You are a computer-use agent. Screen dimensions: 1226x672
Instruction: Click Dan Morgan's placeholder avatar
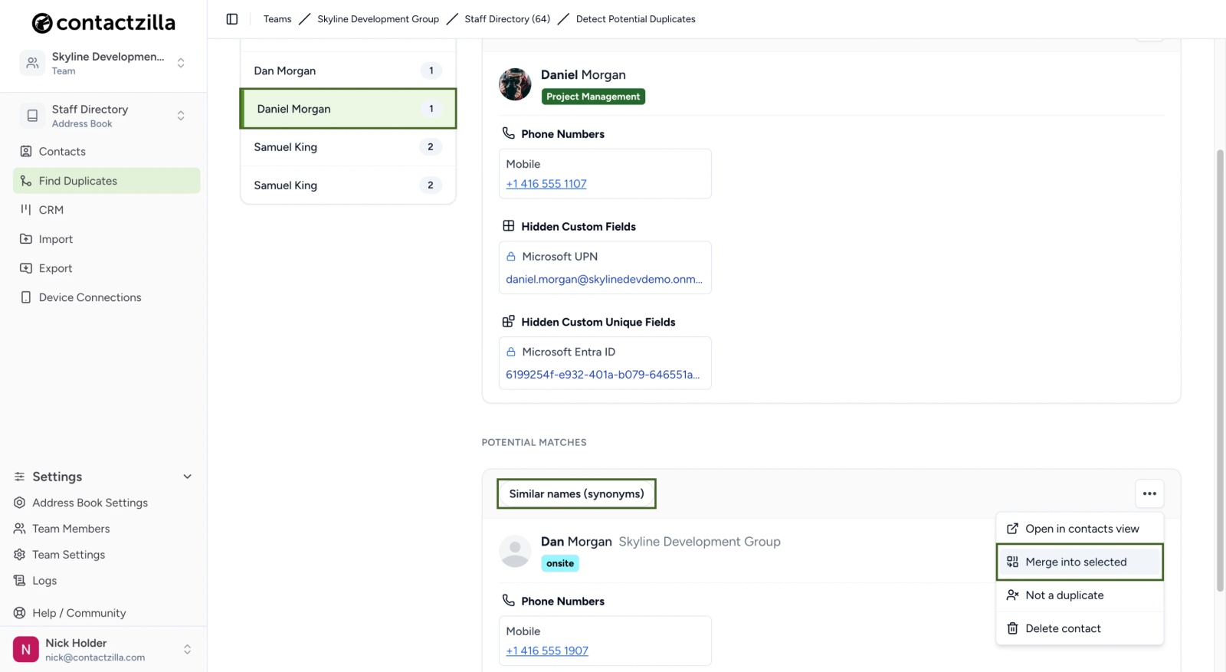click(515, 551)
